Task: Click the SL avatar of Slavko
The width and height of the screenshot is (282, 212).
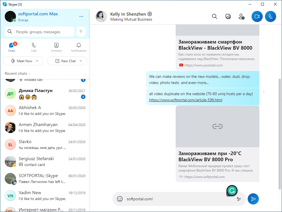Action: tap(10, 144)
